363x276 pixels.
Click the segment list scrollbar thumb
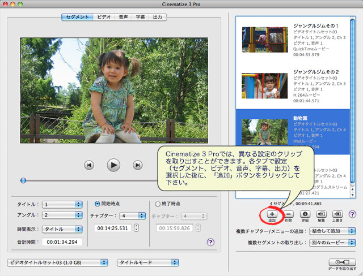click(x=353, y=100)
